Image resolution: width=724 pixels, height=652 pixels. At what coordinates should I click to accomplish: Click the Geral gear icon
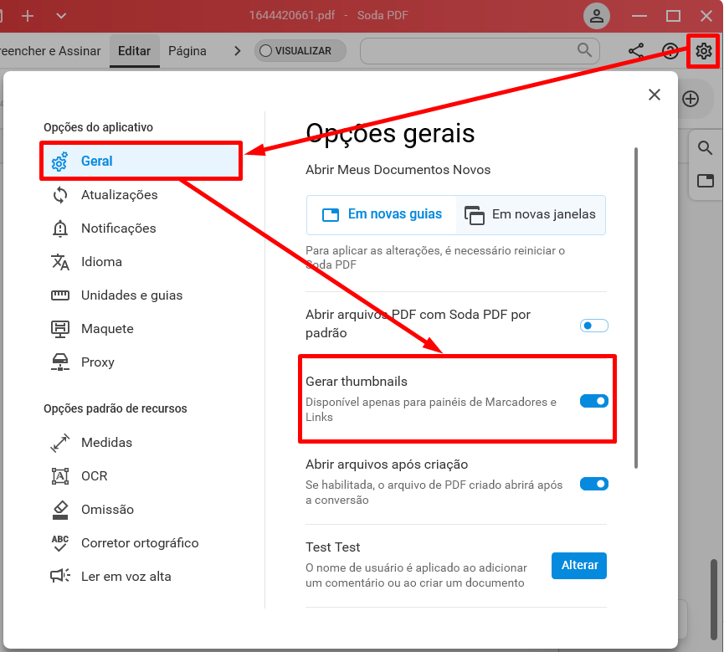point(59,162)
